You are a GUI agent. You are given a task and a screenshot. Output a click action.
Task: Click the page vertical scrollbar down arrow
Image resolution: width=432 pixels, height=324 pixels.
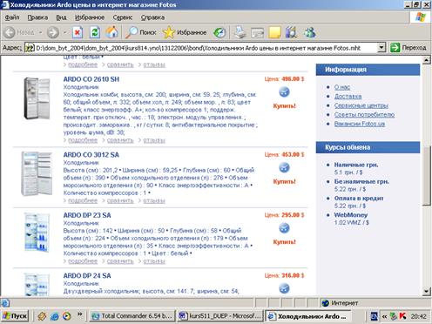tap(426, 291)
